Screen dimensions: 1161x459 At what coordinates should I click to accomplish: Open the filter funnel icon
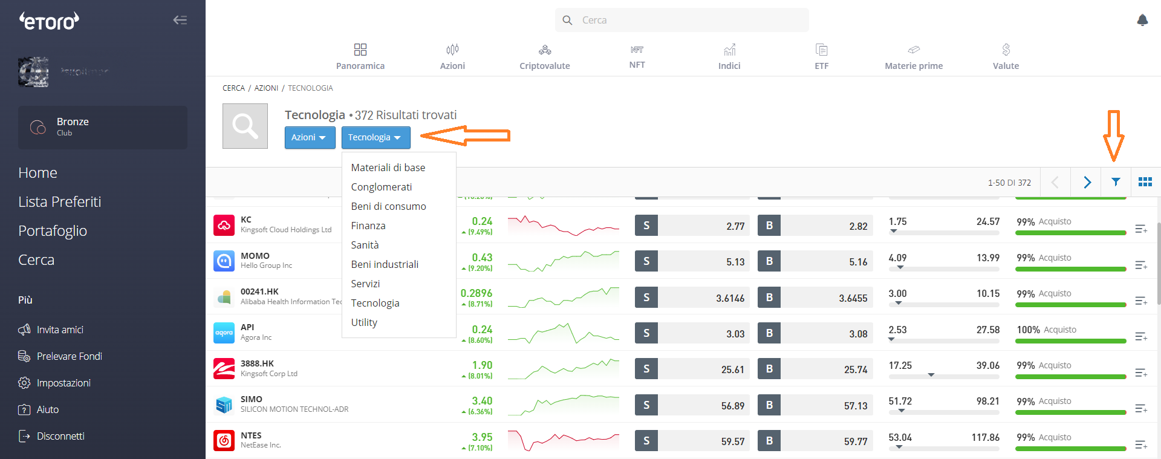1116,182
